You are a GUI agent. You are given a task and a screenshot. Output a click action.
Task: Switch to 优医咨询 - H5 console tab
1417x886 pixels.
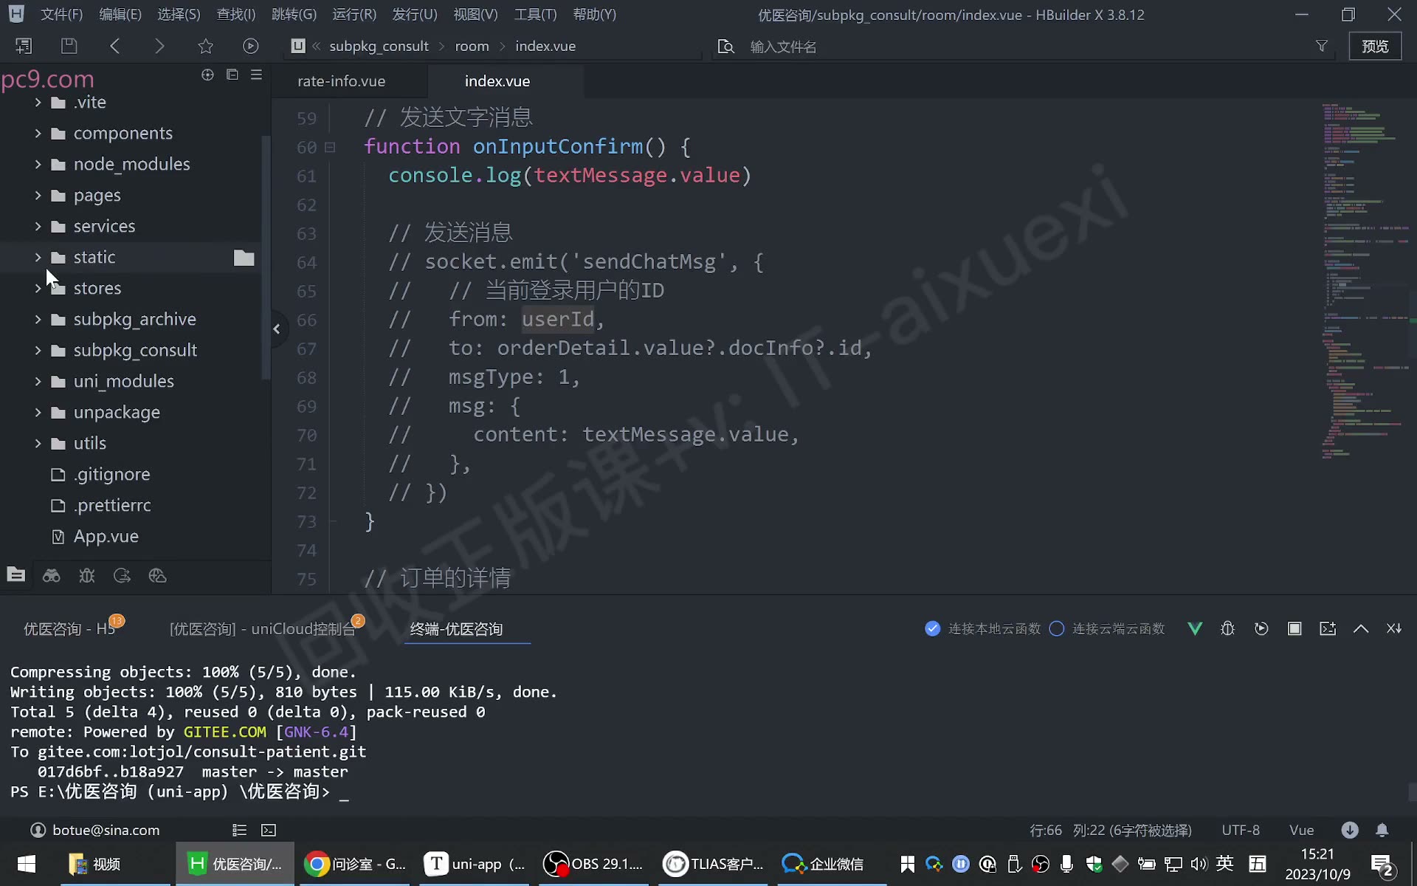[69, 628]
